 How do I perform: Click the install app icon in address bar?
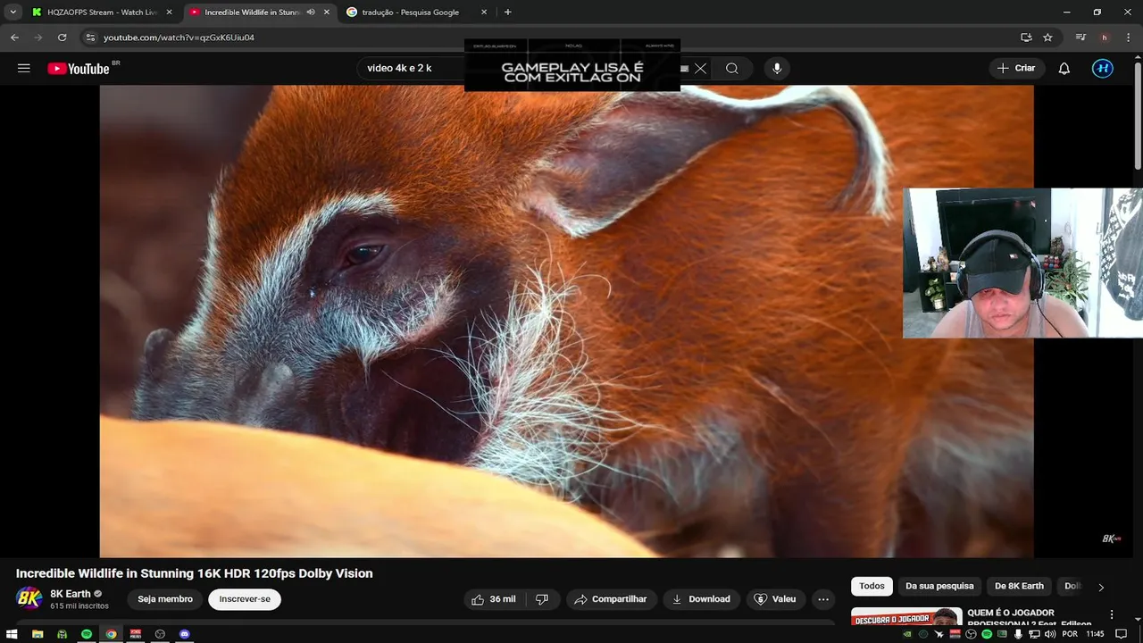point(1026,38)
